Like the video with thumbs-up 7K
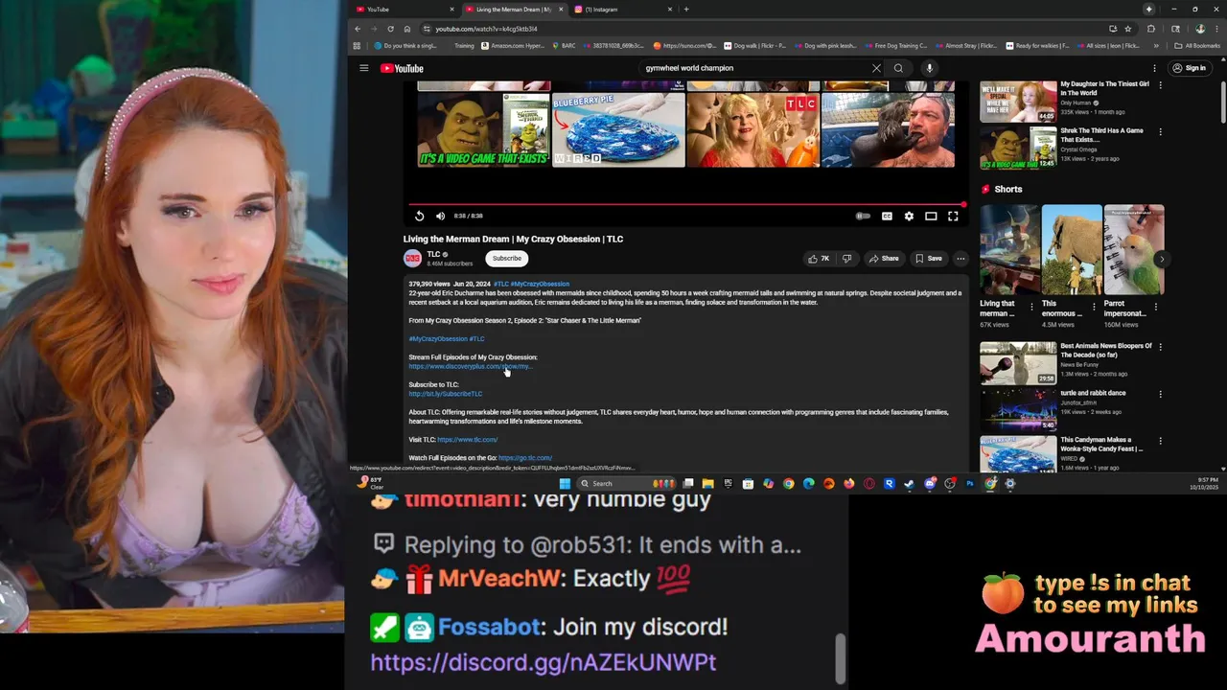The height and width of the screenshot is (690, 1227). click(x=819, y=258)
